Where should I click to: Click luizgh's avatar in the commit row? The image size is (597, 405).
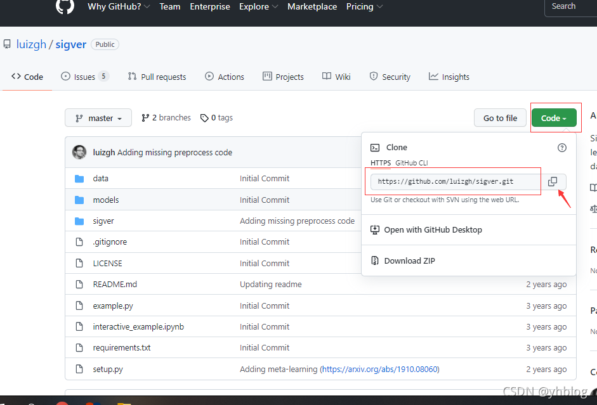tap(79, 152)
